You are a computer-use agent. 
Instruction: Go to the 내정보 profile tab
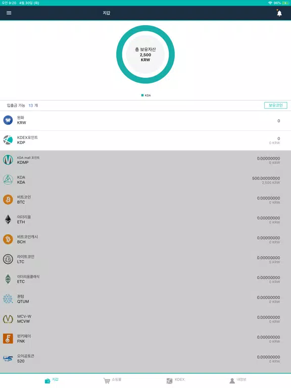pos(238,380)
